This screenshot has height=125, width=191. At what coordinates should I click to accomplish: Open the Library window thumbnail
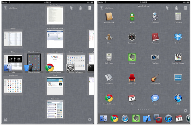pyautogui.click(x=13, y=39)
